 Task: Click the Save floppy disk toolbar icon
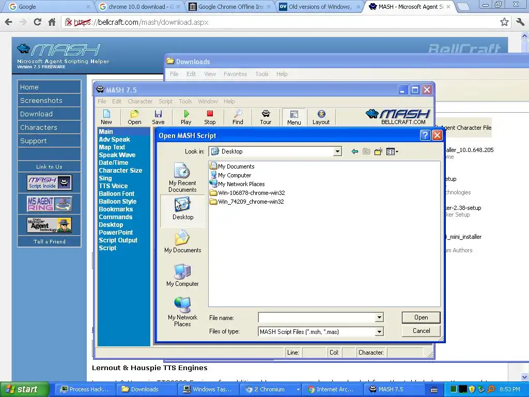[158, 117]
